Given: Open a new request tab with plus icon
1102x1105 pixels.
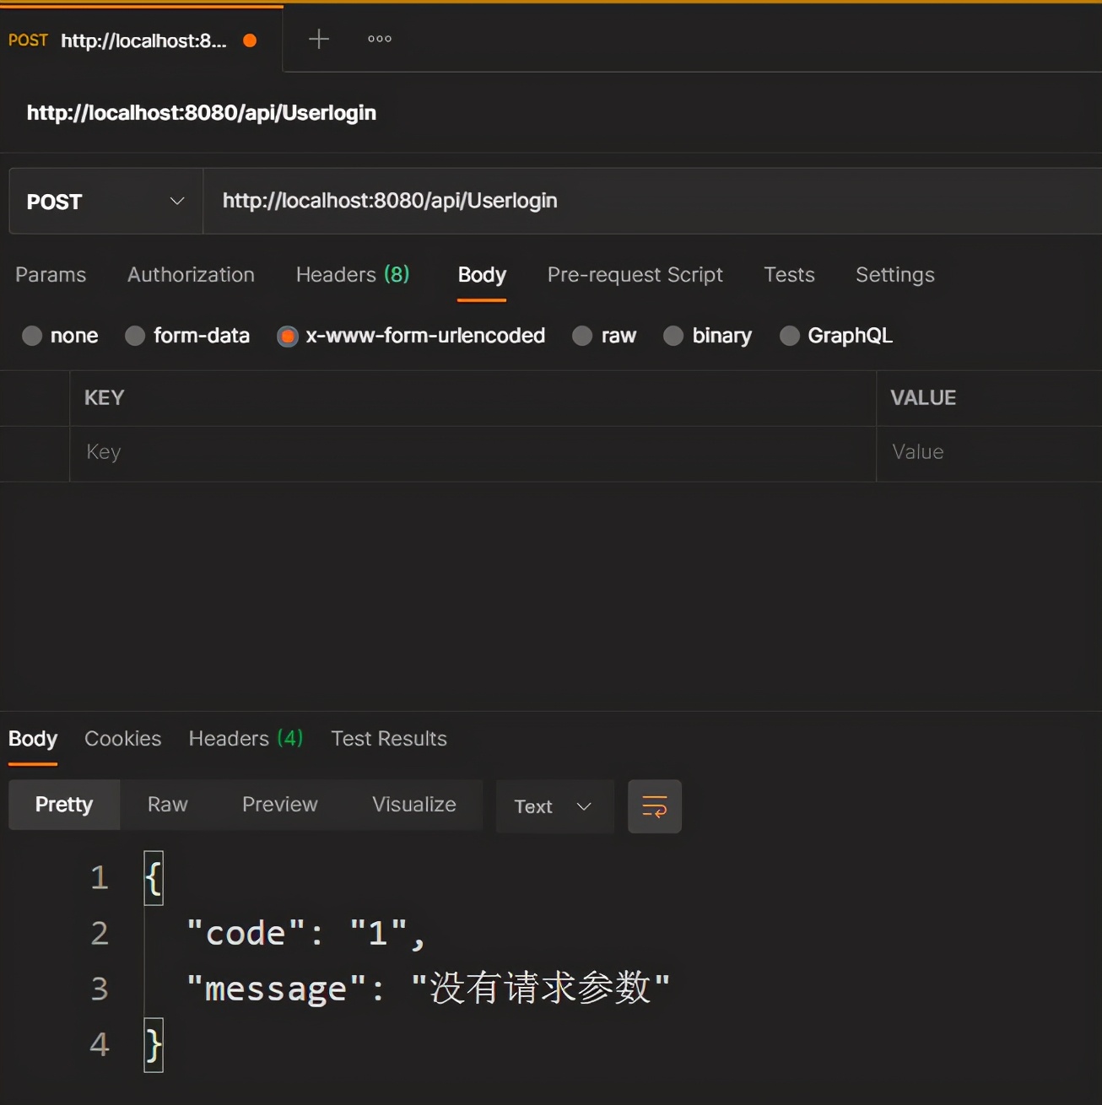Looking at the screenshot, I should [319, 39].
